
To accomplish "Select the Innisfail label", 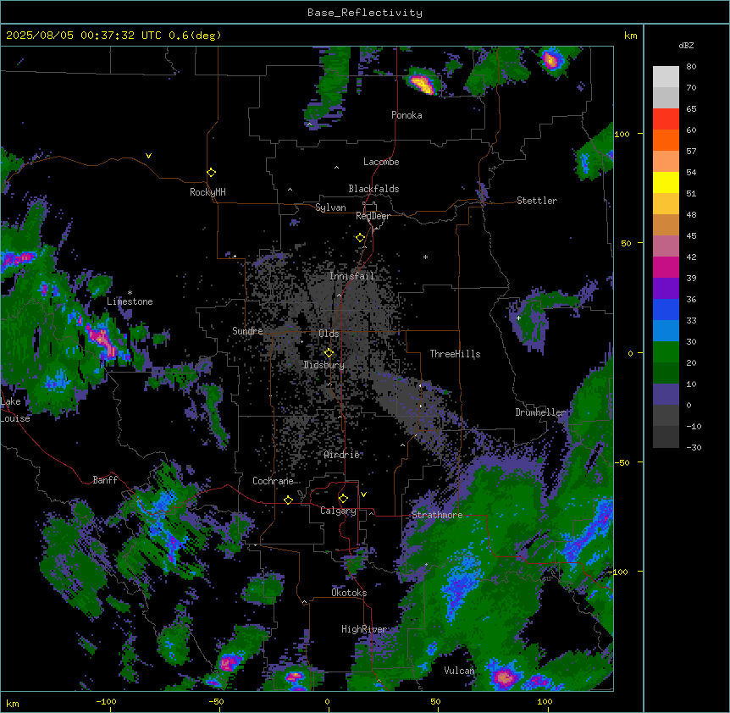I will tap(351, 276).
